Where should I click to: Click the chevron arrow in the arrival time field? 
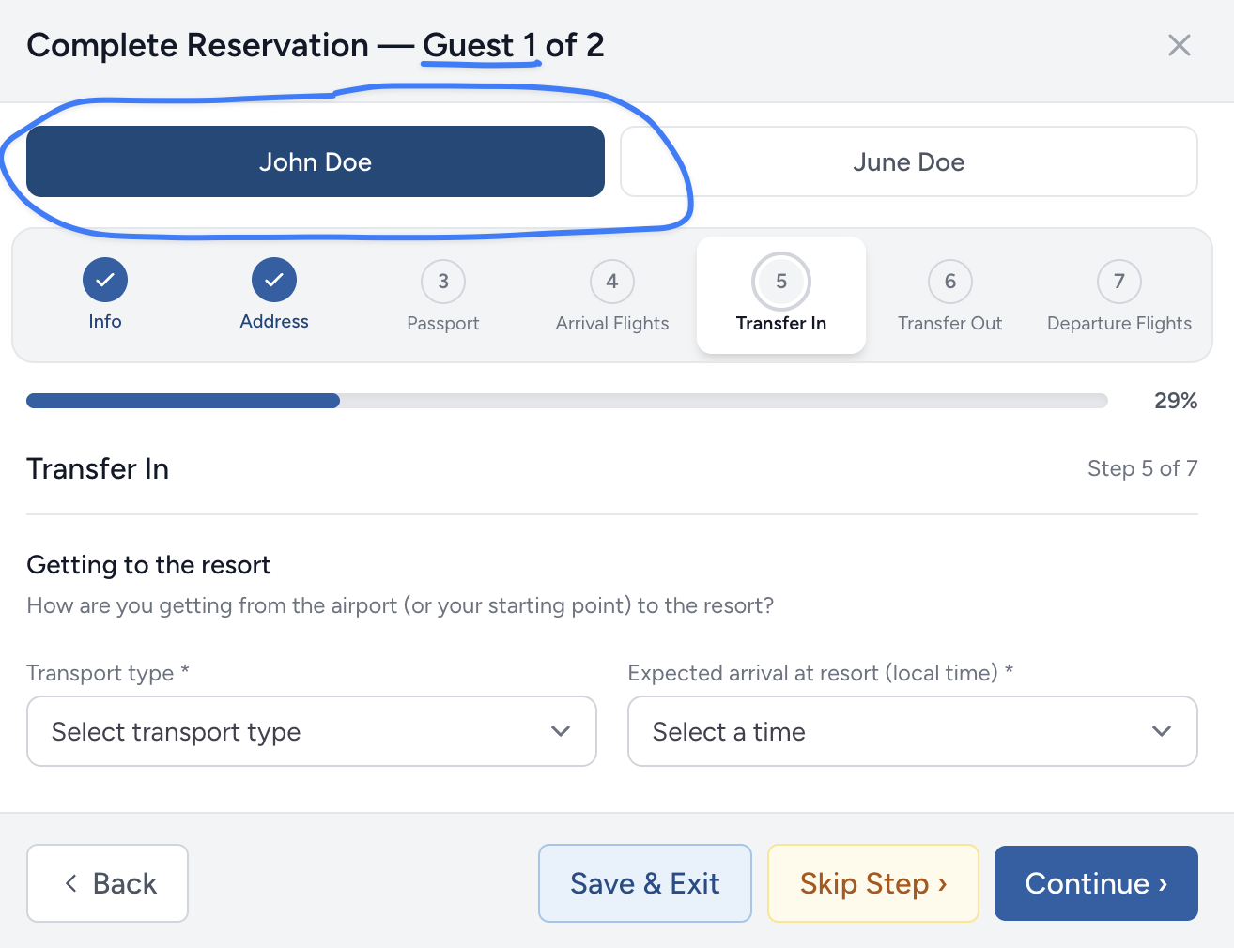point(1162,731)
